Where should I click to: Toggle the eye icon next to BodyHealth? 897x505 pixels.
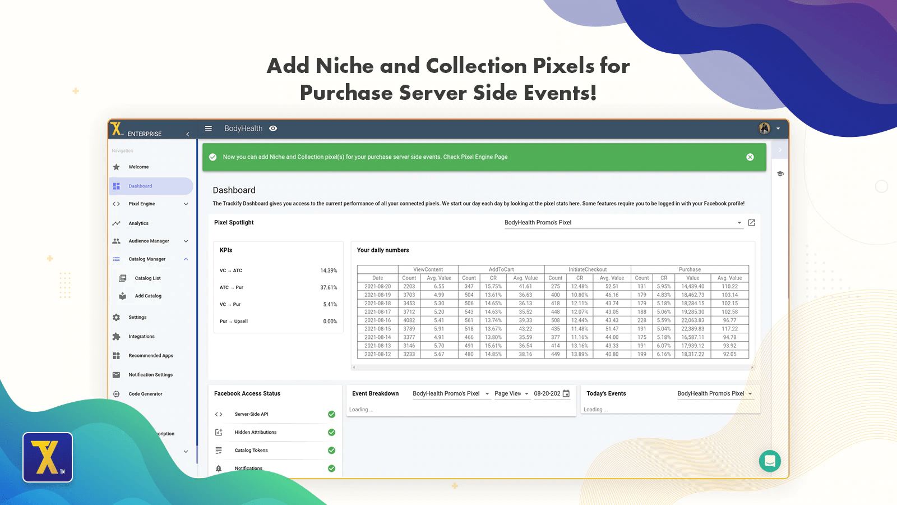click(x=273, y=128)
